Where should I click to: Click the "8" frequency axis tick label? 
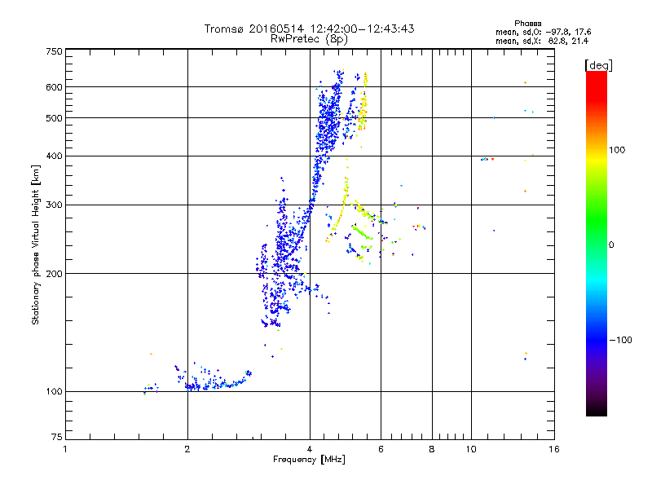coord(432,449)
